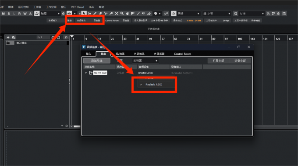Open the automation panel 'e' icon

(63, 14)
